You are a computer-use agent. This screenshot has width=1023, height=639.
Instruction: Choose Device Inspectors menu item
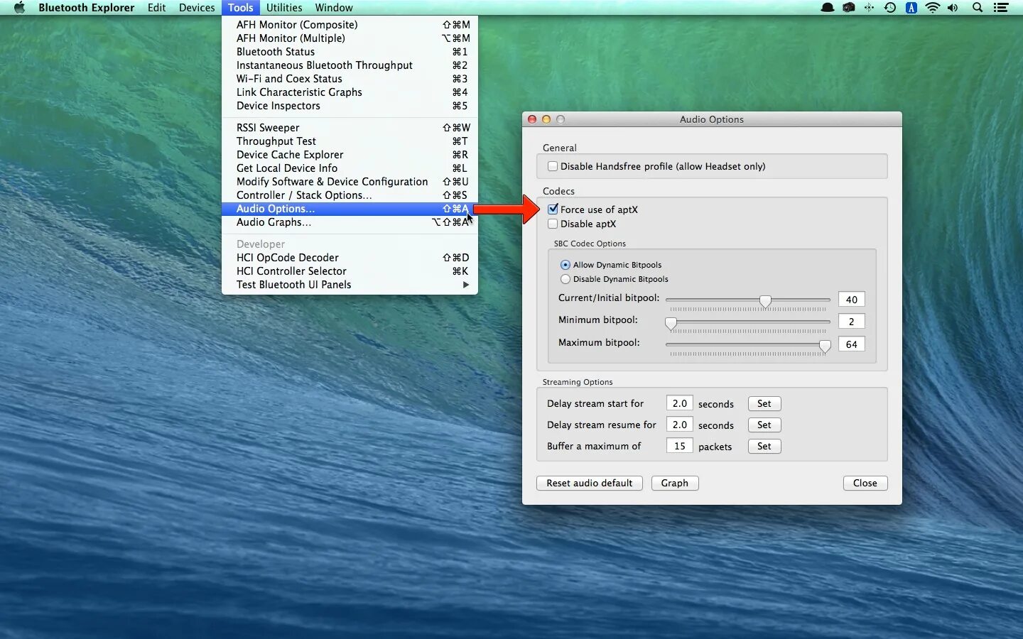click(350, 106)
